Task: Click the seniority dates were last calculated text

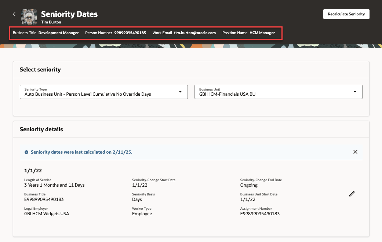Action: pyautogui.click(x=81, y=152)
